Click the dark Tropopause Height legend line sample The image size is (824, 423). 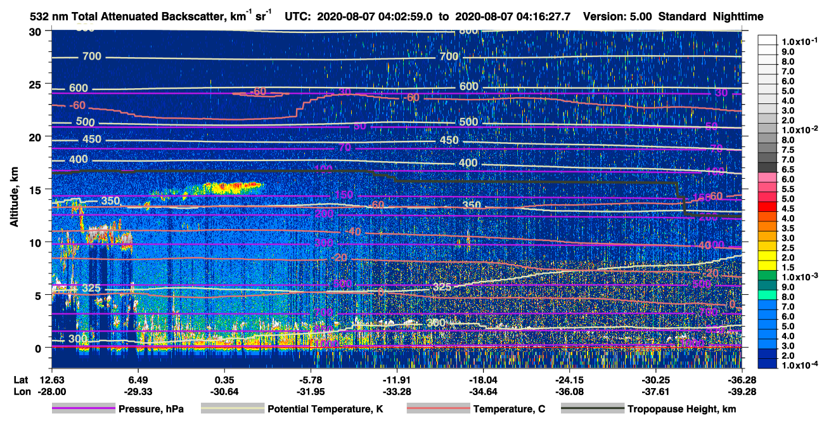(593, 409)
